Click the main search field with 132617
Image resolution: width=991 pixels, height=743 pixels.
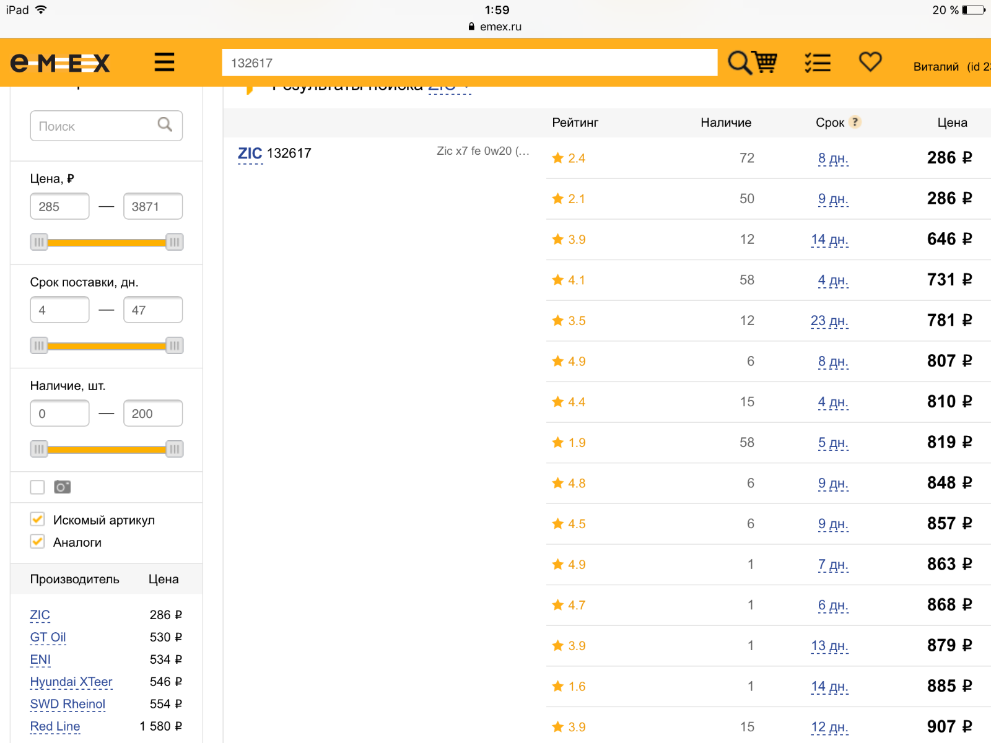[469, 63]
